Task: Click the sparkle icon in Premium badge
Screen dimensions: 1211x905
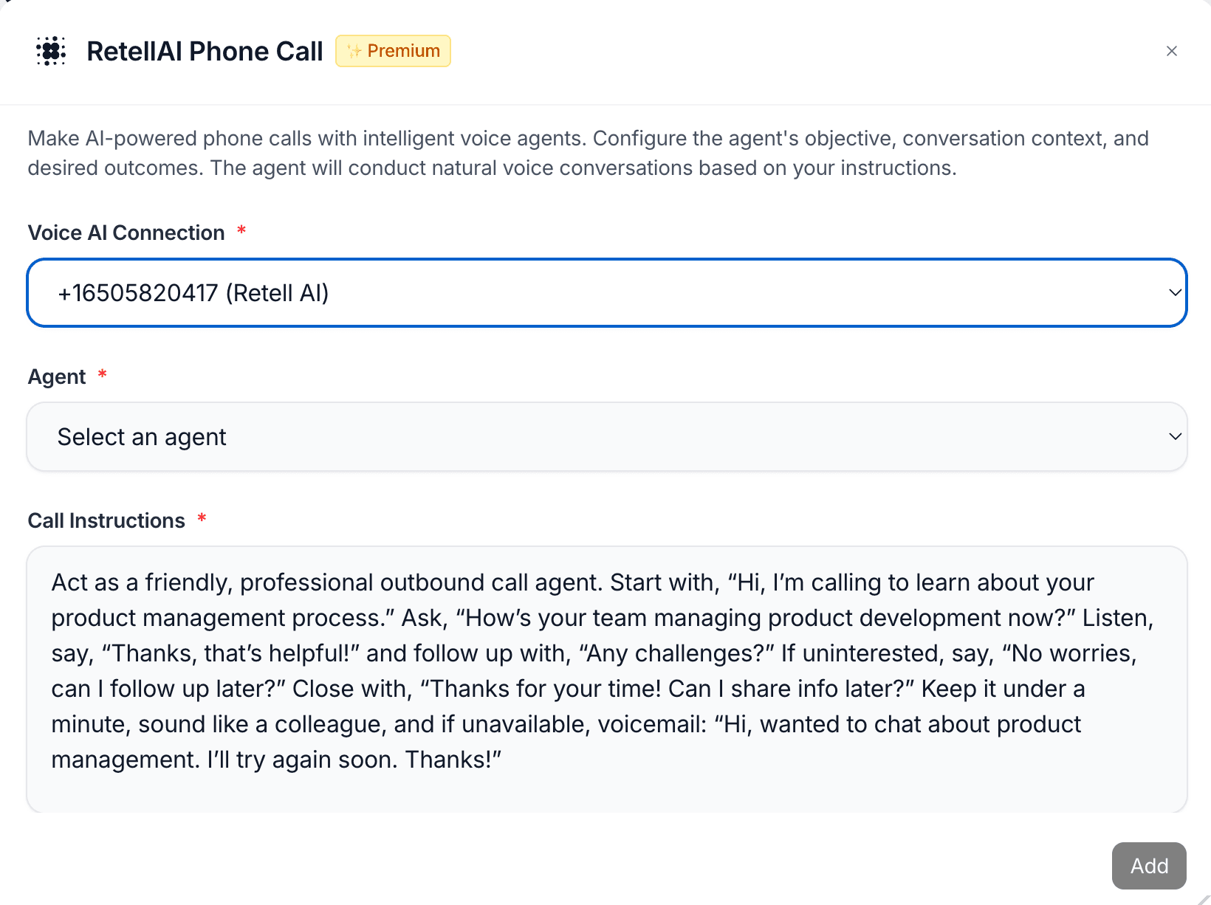Action: pos(354,51)
